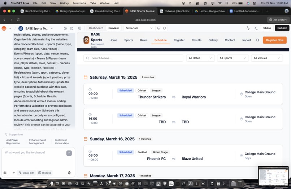Open the Bookmarks menu in menu bar

[x=79, y=3]
